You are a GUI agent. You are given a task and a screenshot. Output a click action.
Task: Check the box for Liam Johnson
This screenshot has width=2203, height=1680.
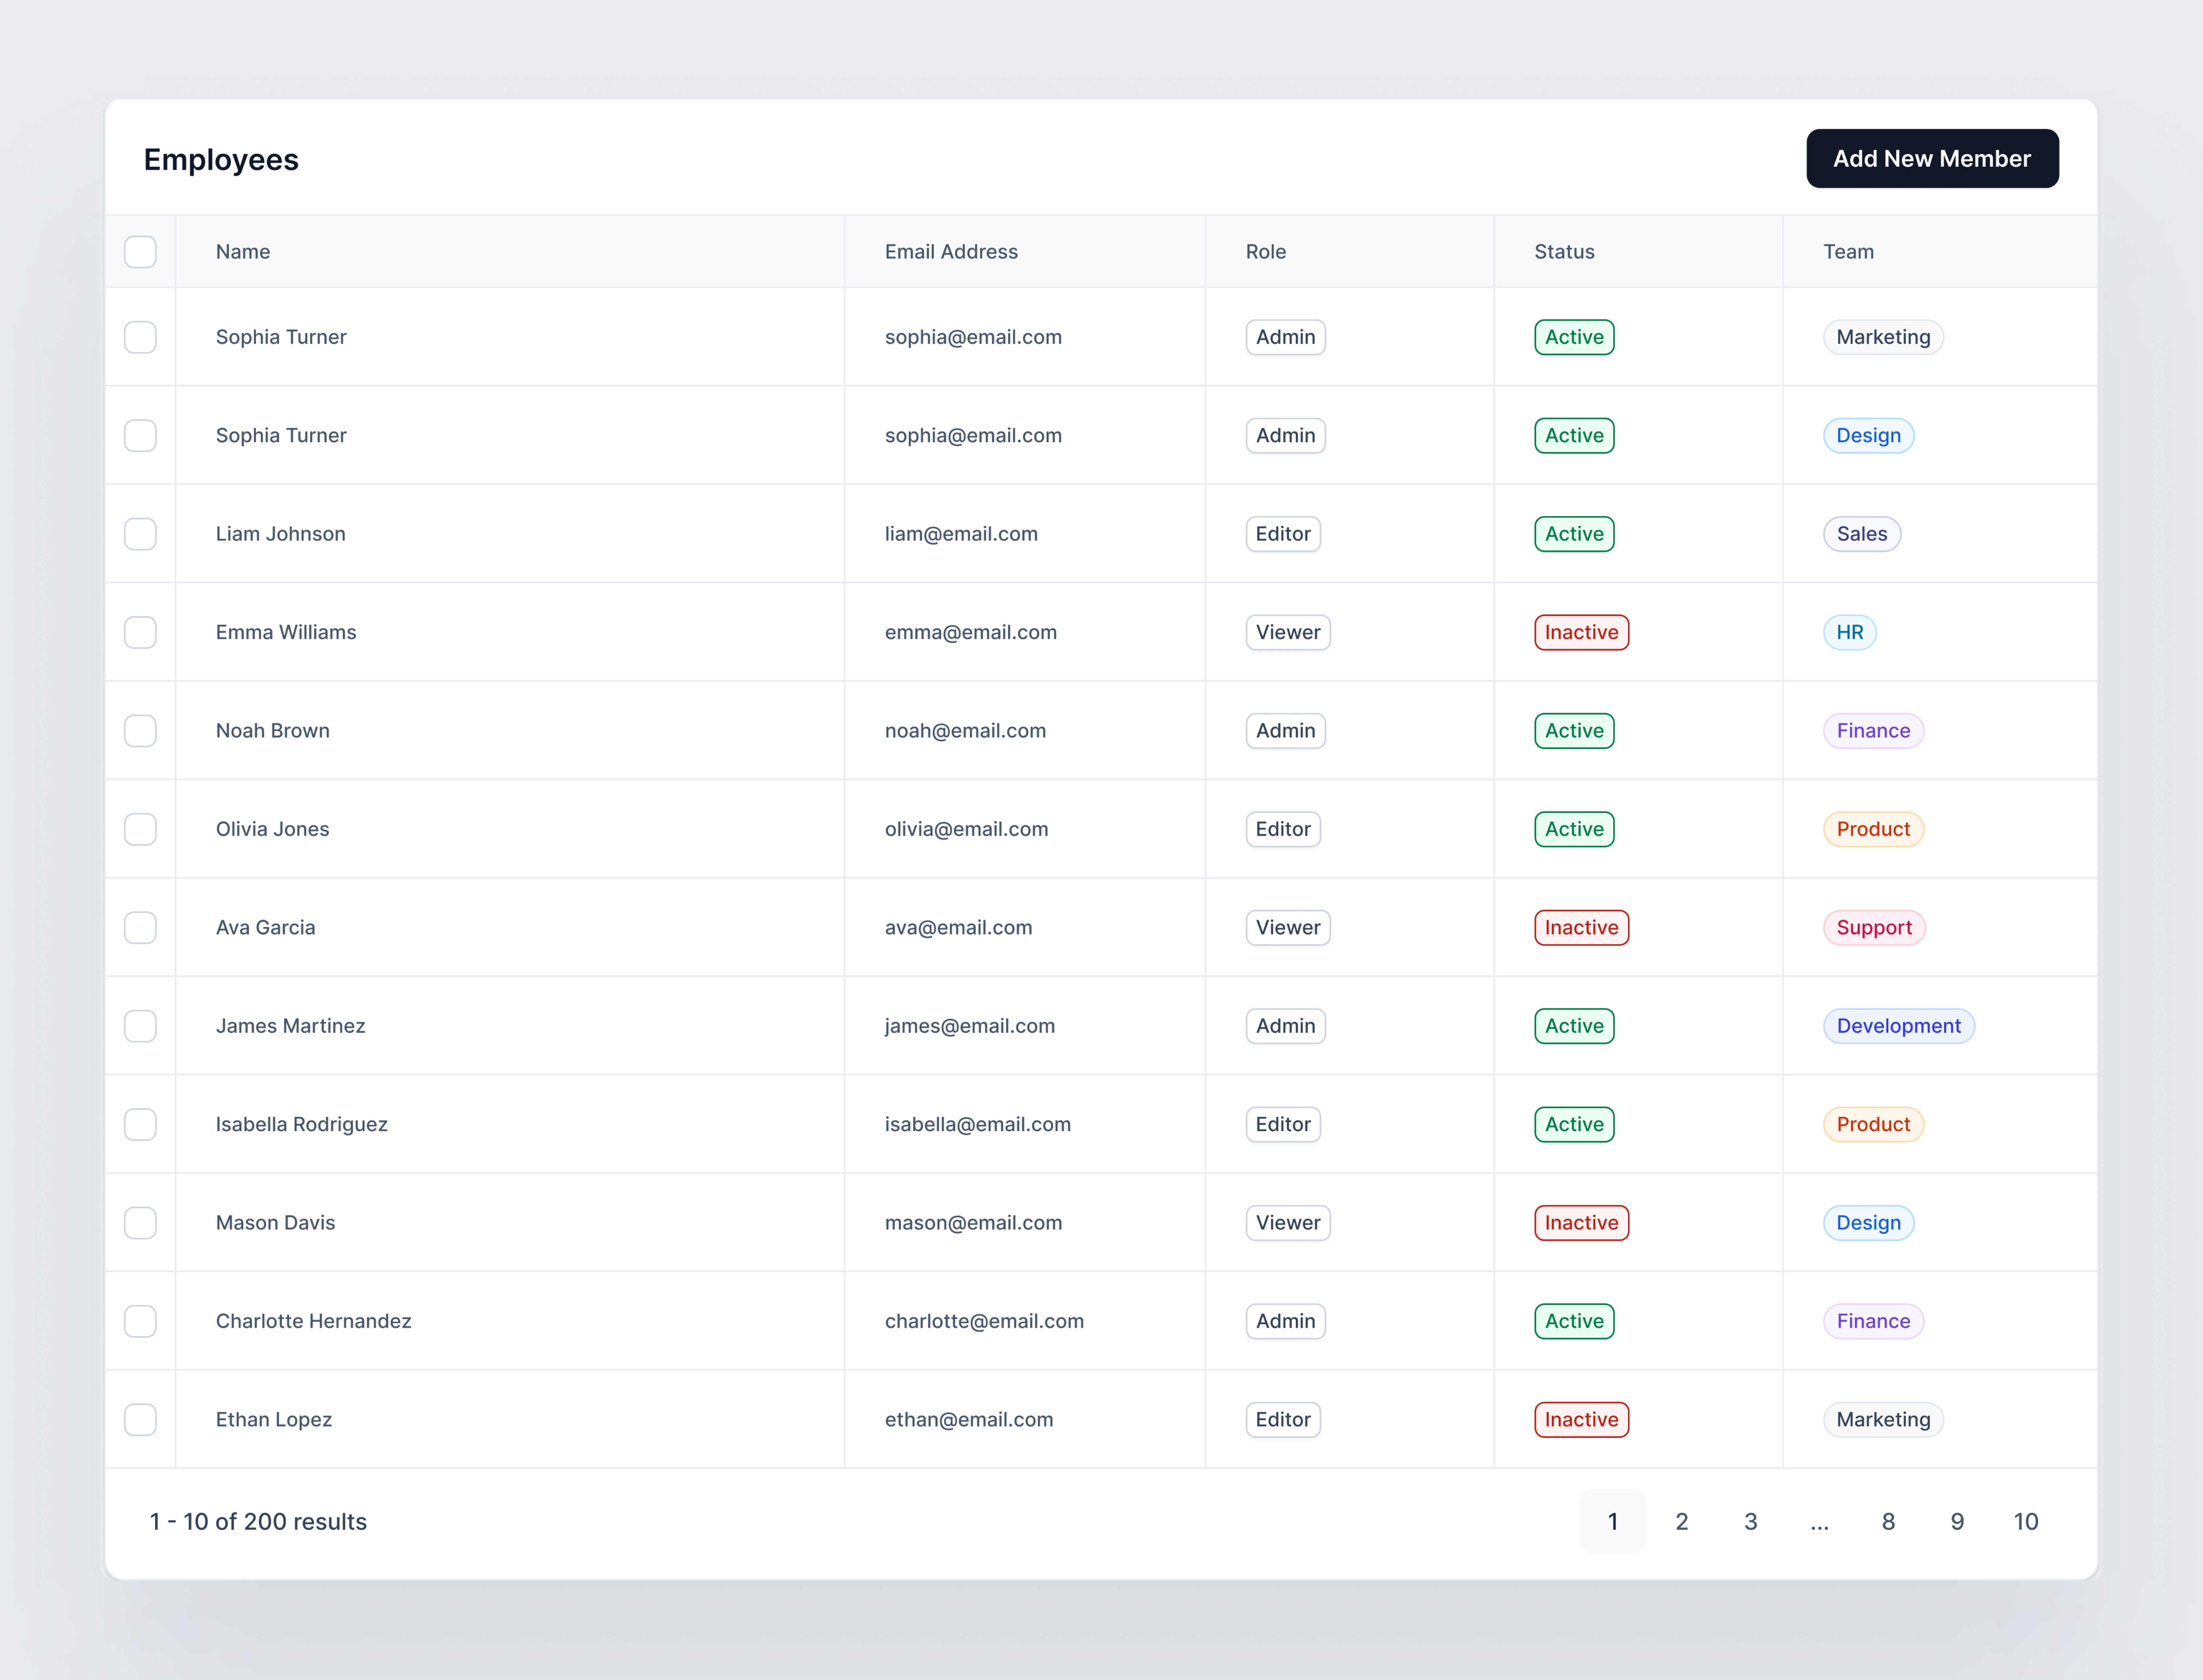click(x=140, y=534)
